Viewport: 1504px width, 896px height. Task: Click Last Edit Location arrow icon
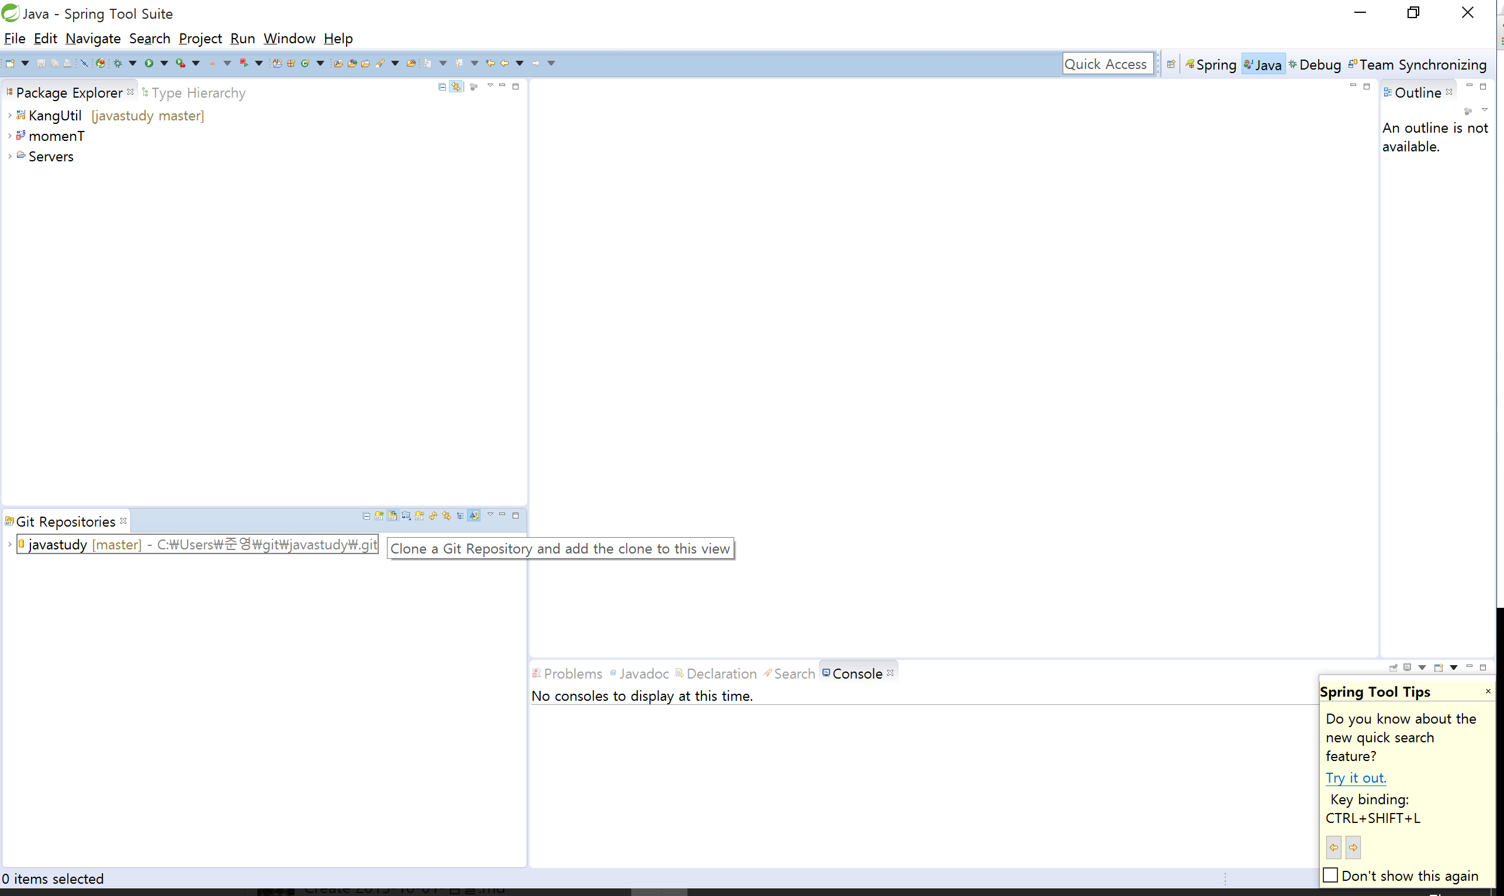tap(490, 63)
